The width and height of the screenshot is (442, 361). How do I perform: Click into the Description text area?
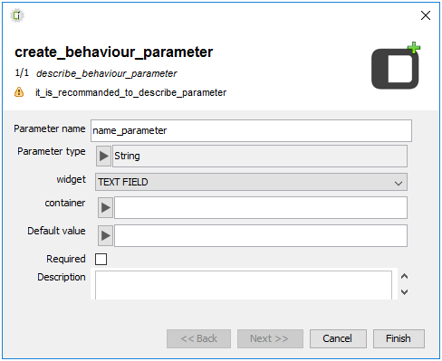244,285
